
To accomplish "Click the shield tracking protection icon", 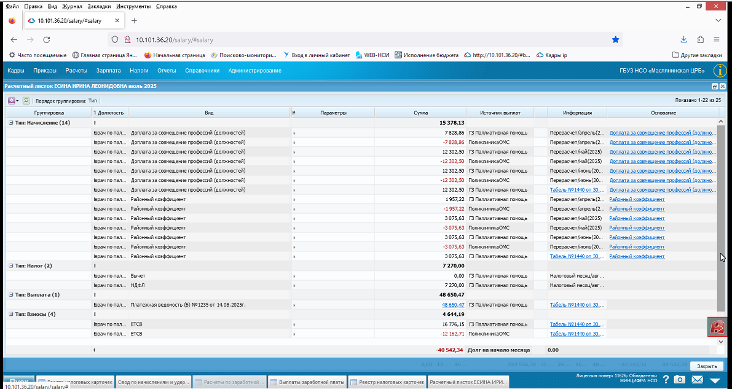I will (116, 40).
